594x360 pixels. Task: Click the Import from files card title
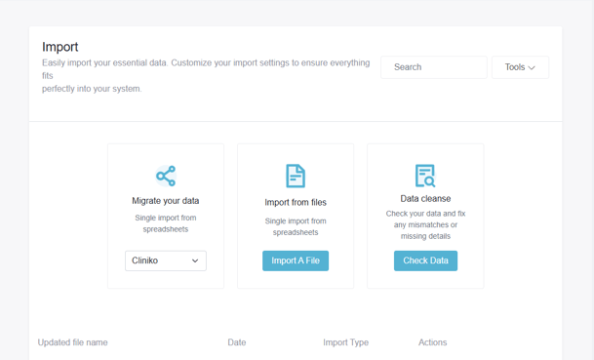click(x=296, y=202)
